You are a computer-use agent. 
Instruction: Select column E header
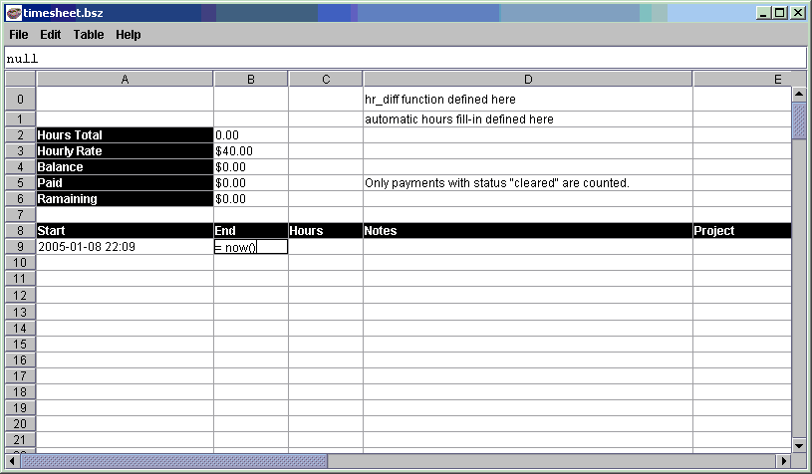click(x=742, y=80)
